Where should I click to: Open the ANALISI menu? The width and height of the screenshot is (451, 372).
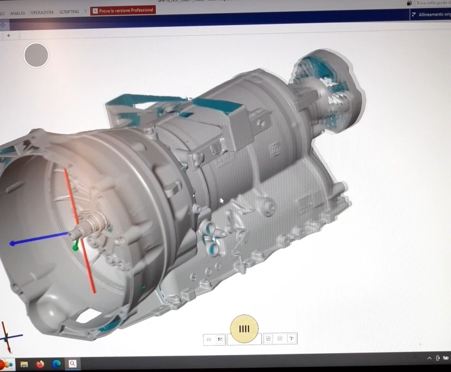[18, 13]
